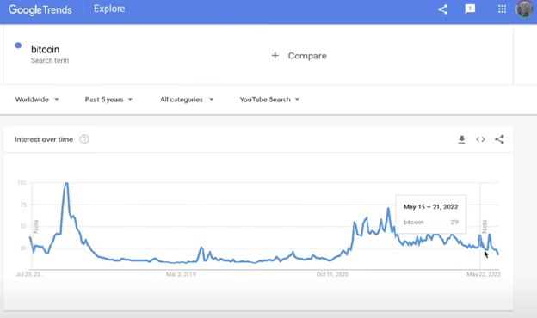Open the All categories dropdown
Viewport: 537px width, 318px height.
tap(187, 100)
